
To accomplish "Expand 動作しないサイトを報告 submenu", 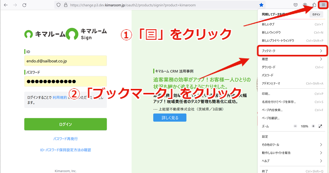I will 292,153.
